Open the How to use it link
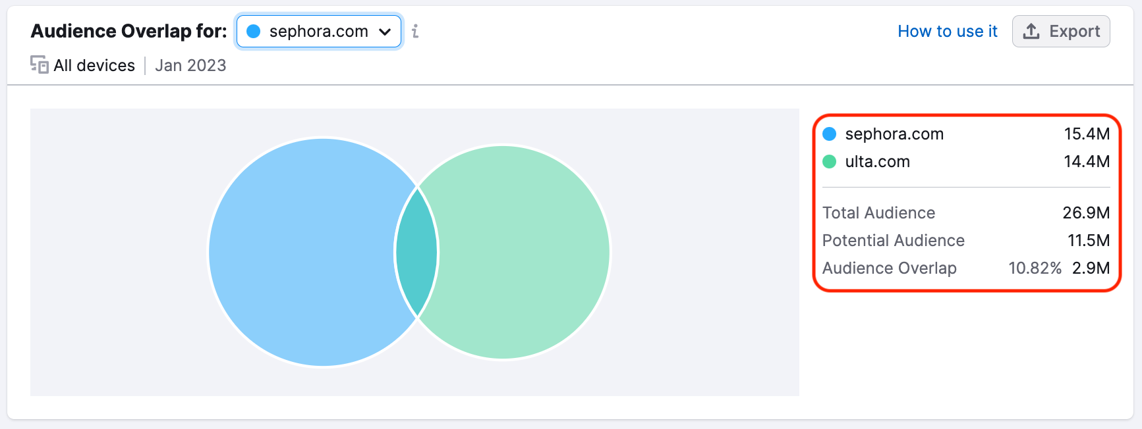 point(947,32)
